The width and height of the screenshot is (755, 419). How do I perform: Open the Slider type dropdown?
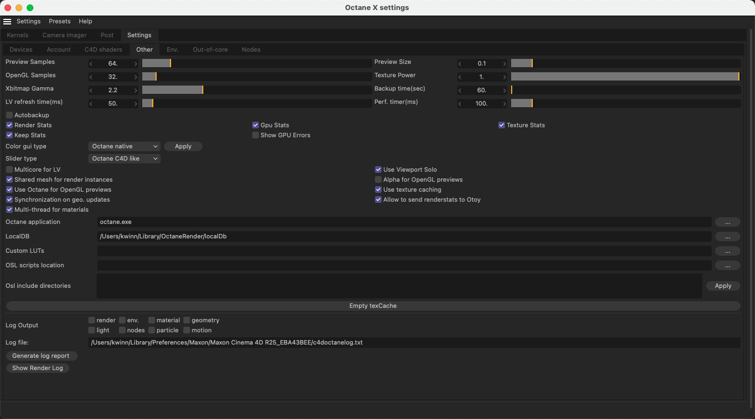(x=124, y=159)
